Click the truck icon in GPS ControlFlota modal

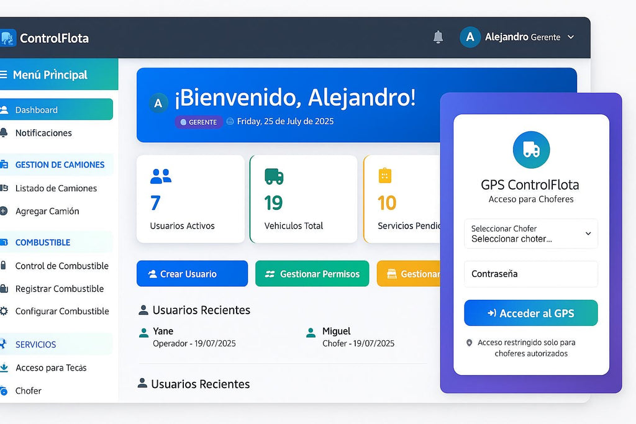click(x=530, y=150)
